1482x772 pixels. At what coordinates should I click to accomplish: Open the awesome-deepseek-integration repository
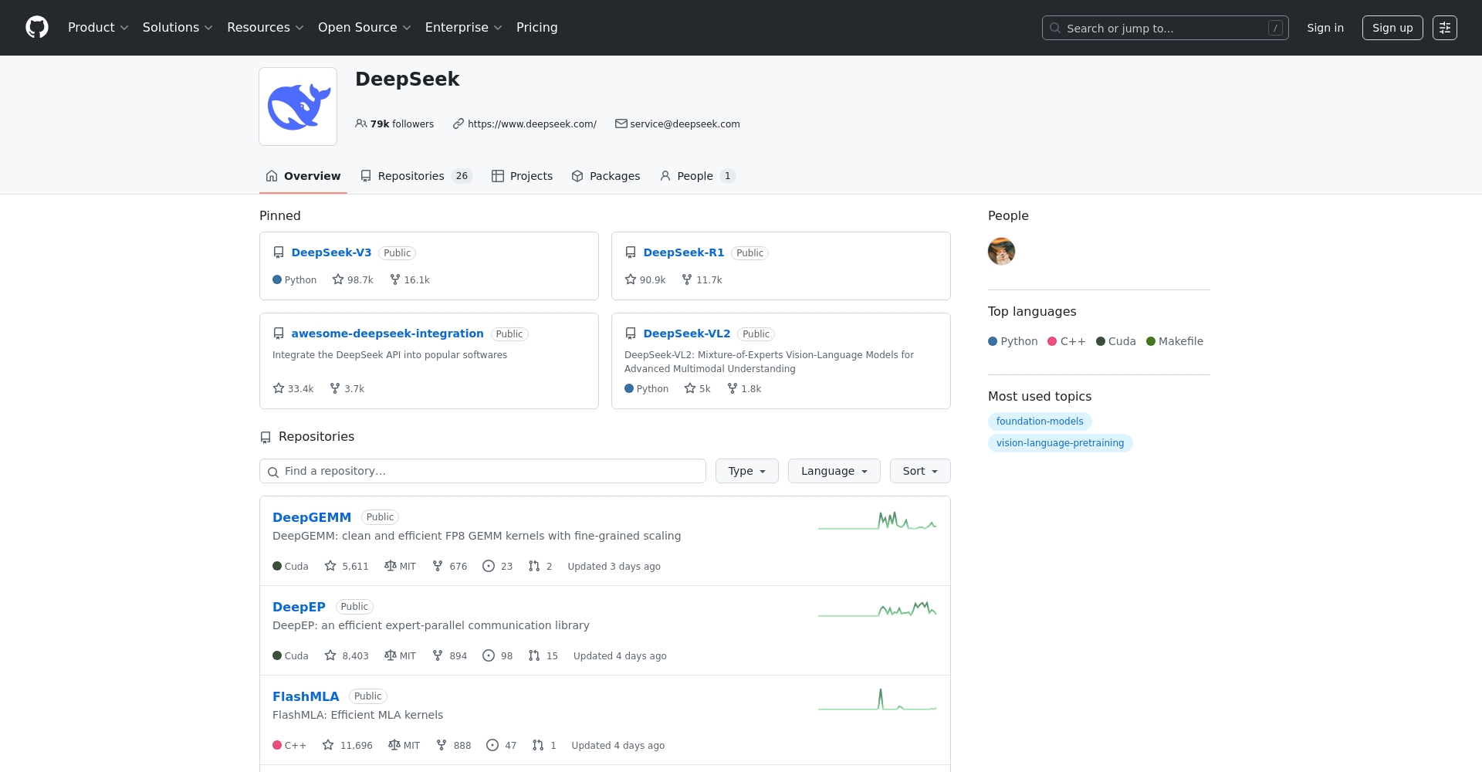coord(387,334)
